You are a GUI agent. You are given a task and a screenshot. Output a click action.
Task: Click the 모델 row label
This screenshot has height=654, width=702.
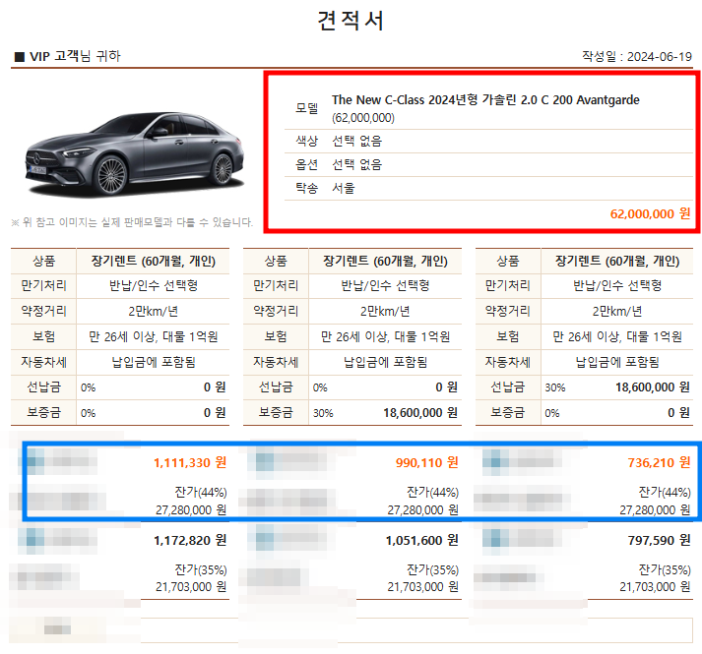(x=306, y=108)
